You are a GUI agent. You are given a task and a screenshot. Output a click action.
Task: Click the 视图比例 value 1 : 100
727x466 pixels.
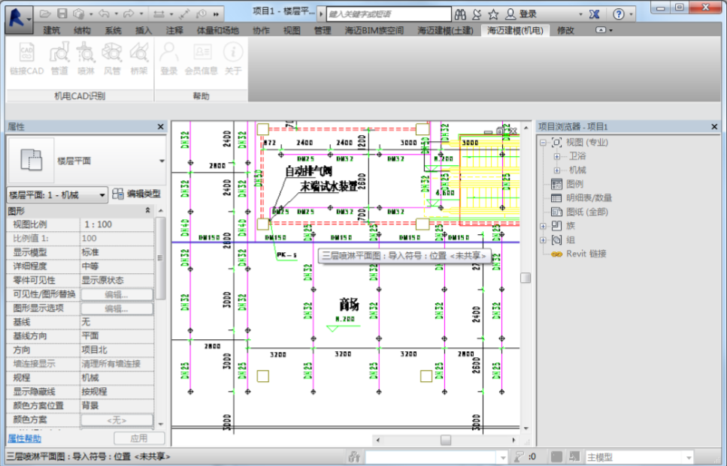[117, 224]
